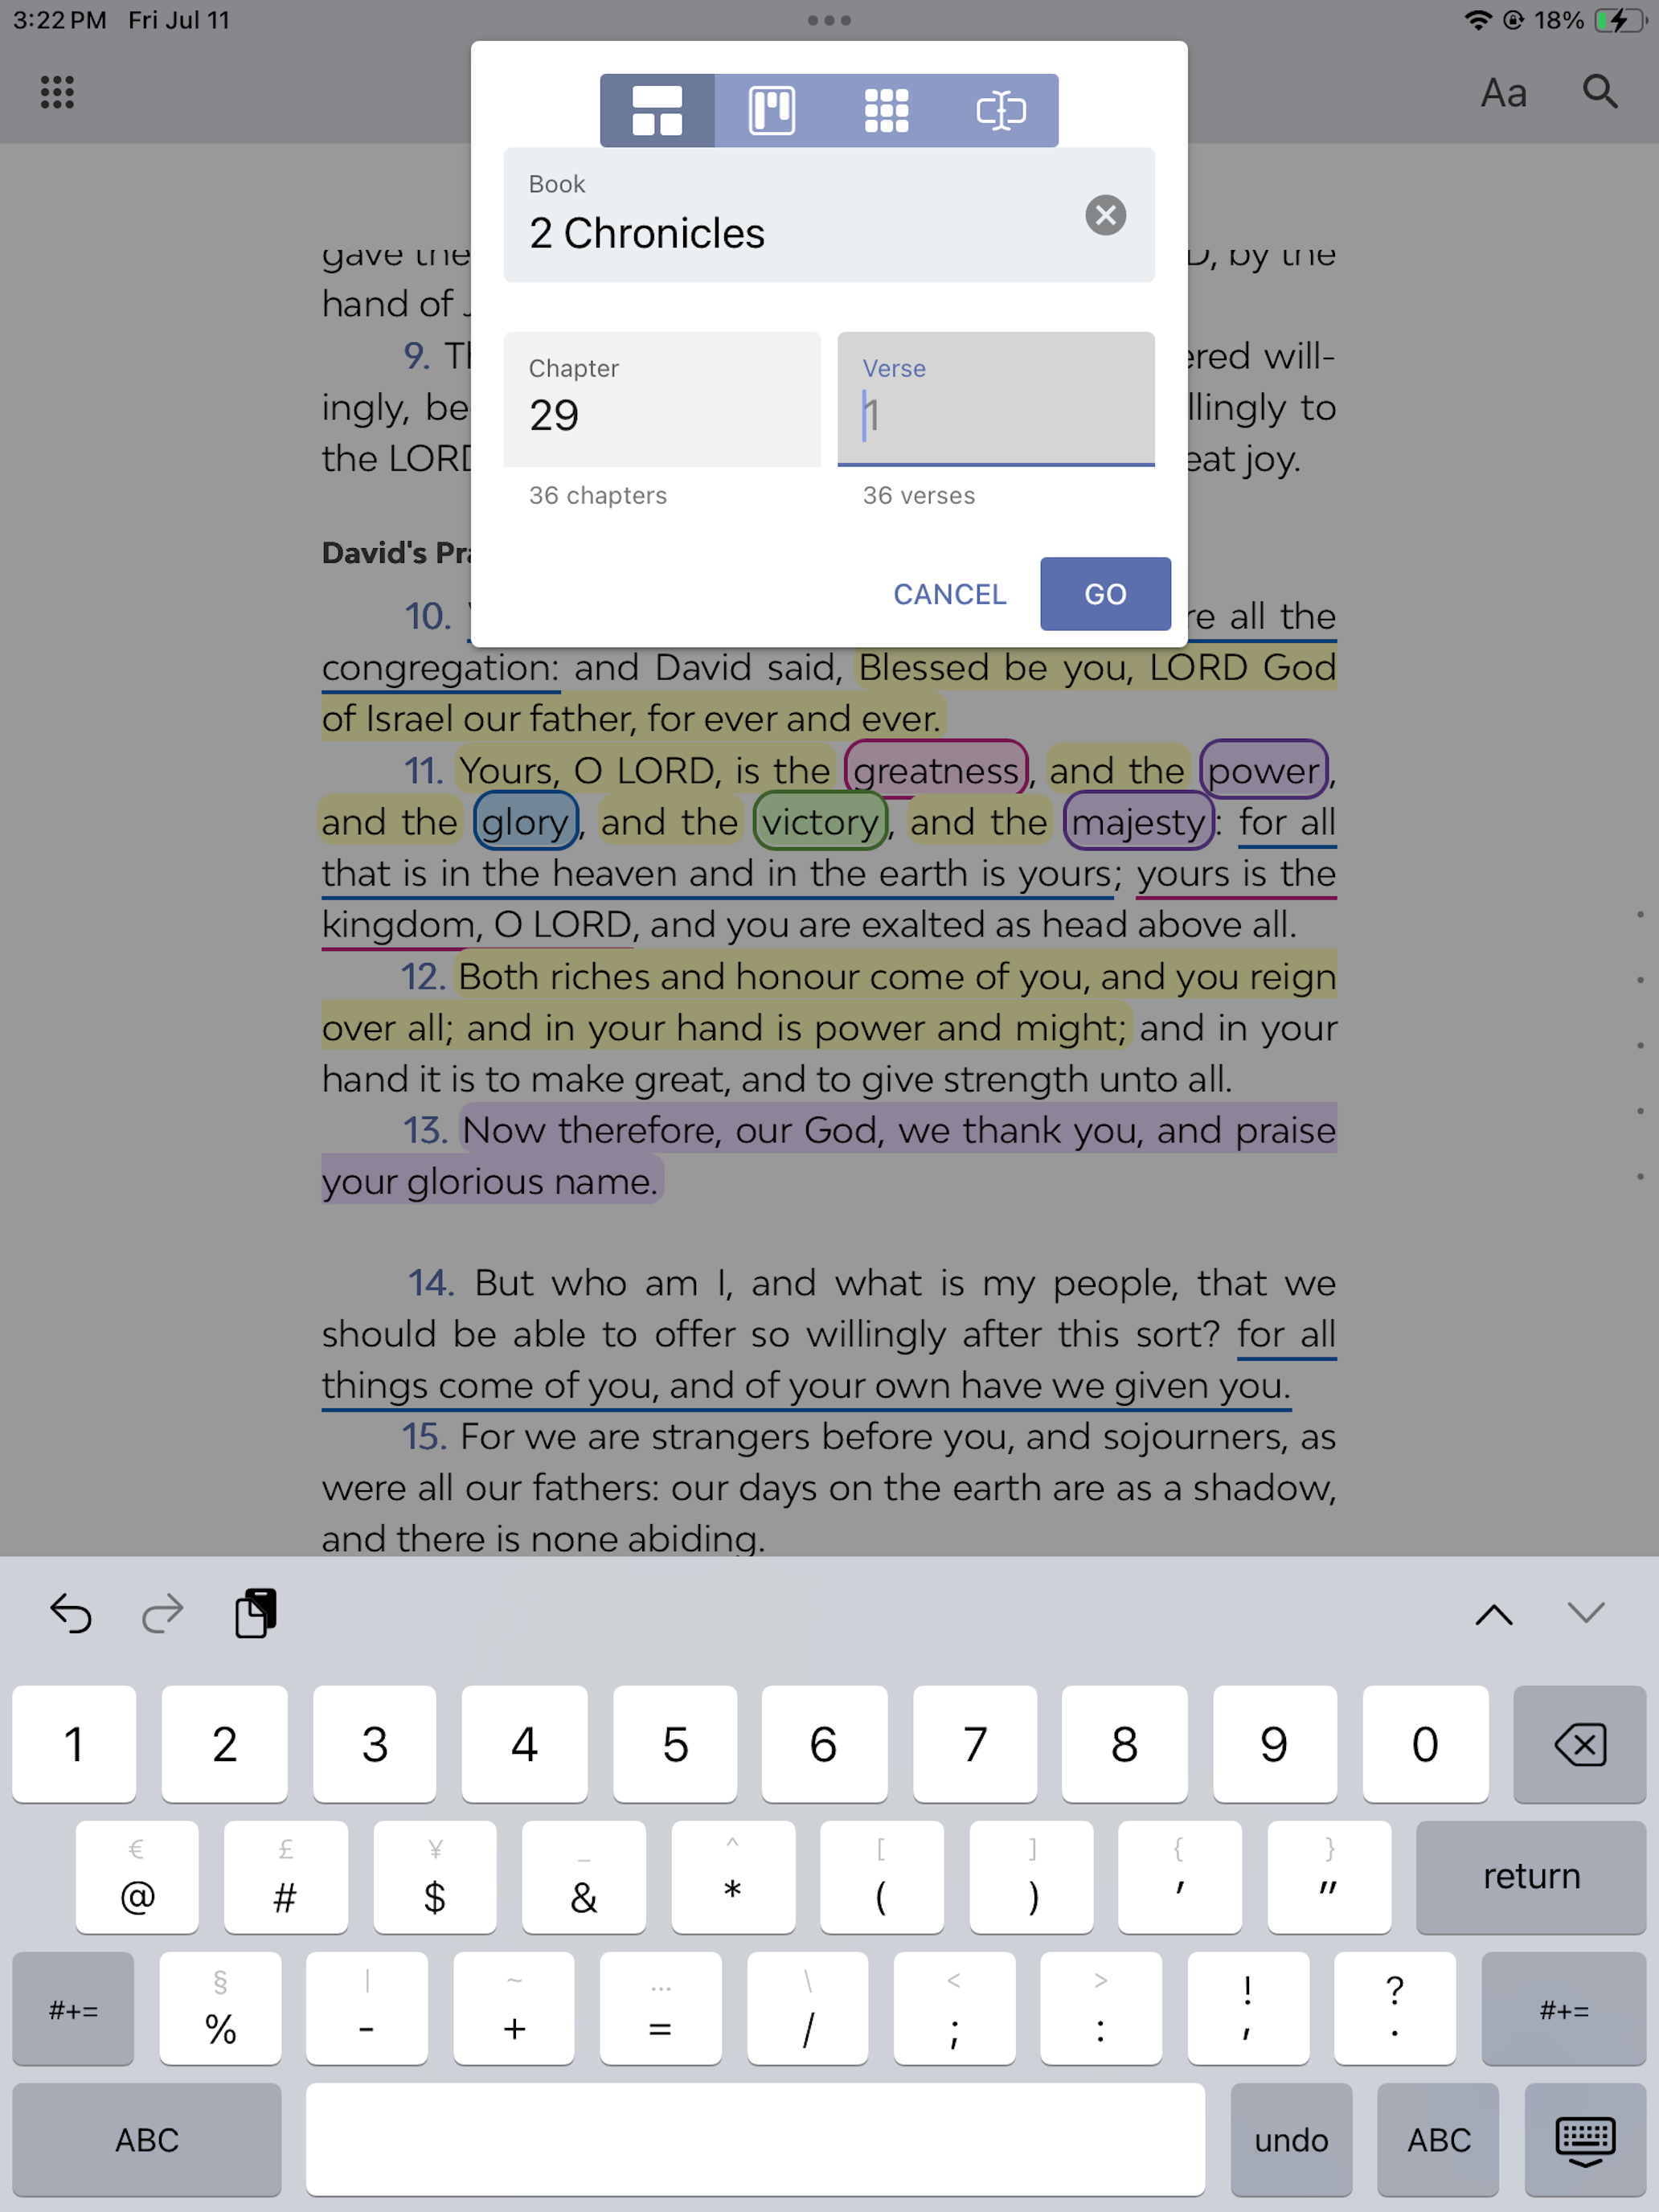Viewport: 1659px width, 2212px height.
Task: Tap the left ABC keyboard switch key
Action: pos(147,2140)
